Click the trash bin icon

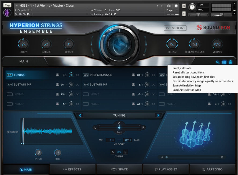[230, 62]
